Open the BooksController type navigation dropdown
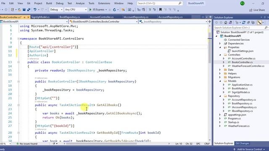The width and height of the screenshot is (269, 151). [103, 21]
